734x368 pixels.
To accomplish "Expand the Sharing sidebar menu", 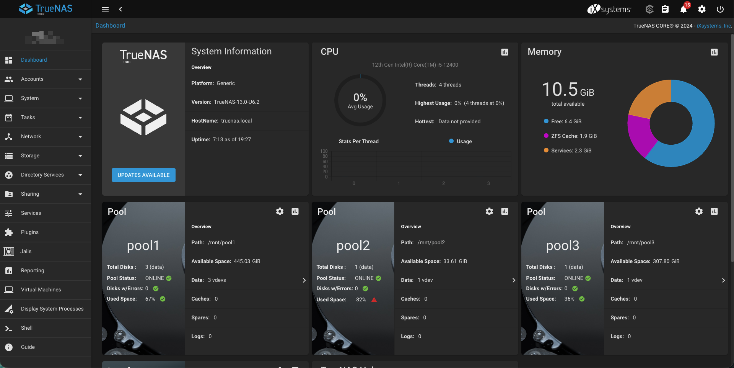I will point(46,194).
